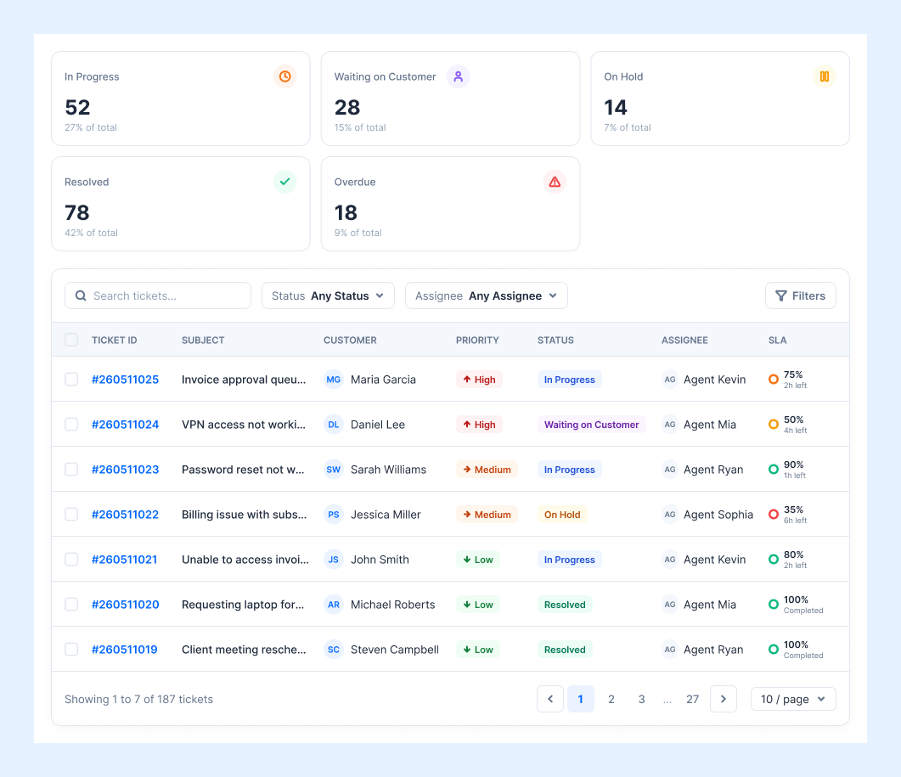
Task: Switch to page 2 of tickets
Action: pos(611,699)
